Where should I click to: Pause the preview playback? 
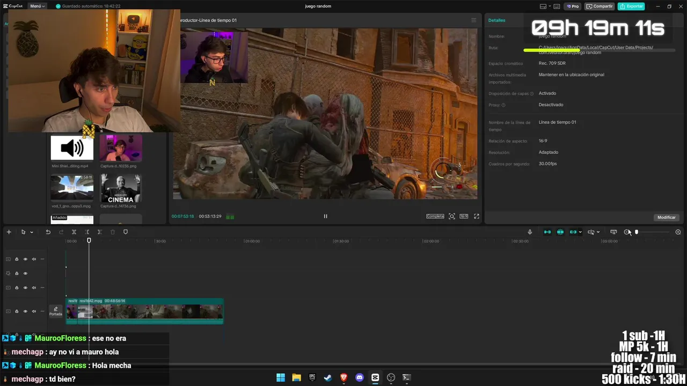click(x=325, y=216)
